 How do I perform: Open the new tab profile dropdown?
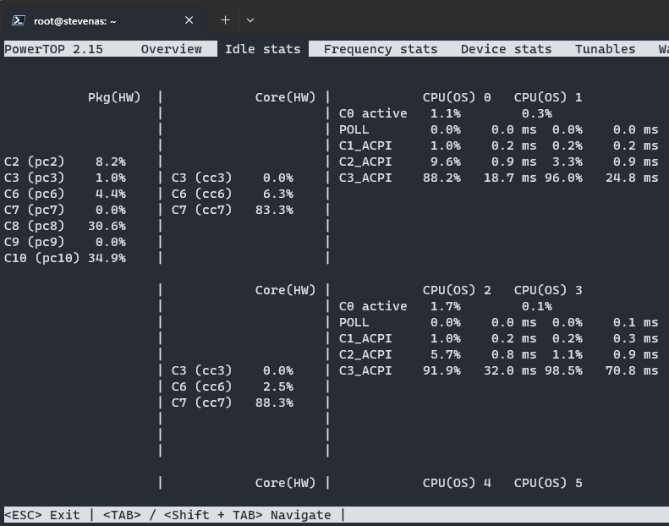(x=250, y=20)
